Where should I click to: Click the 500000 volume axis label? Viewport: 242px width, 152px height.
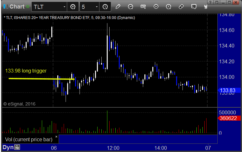227,112
